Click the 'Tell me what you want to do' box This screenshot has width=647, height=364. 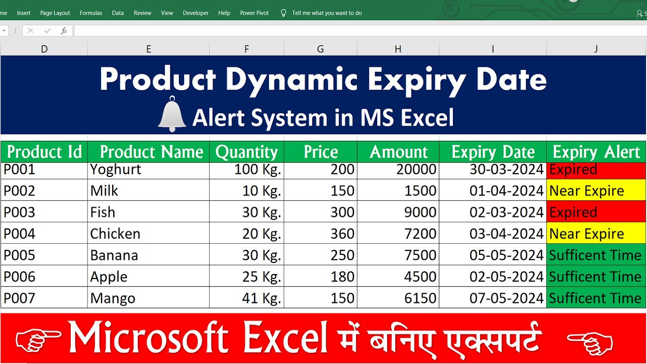(x=327, y=13)
